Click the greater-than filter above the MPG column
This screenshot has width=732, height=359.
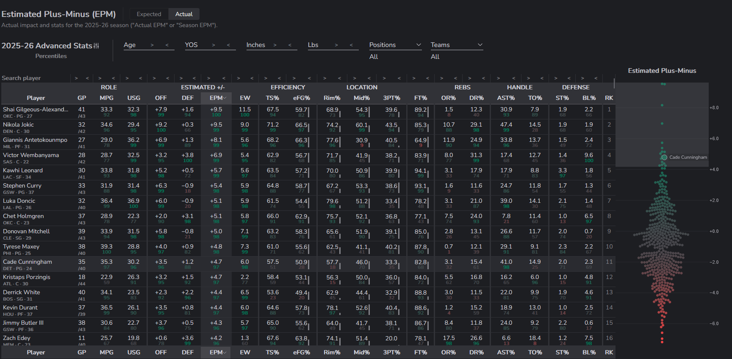click(x=100, y=78)
